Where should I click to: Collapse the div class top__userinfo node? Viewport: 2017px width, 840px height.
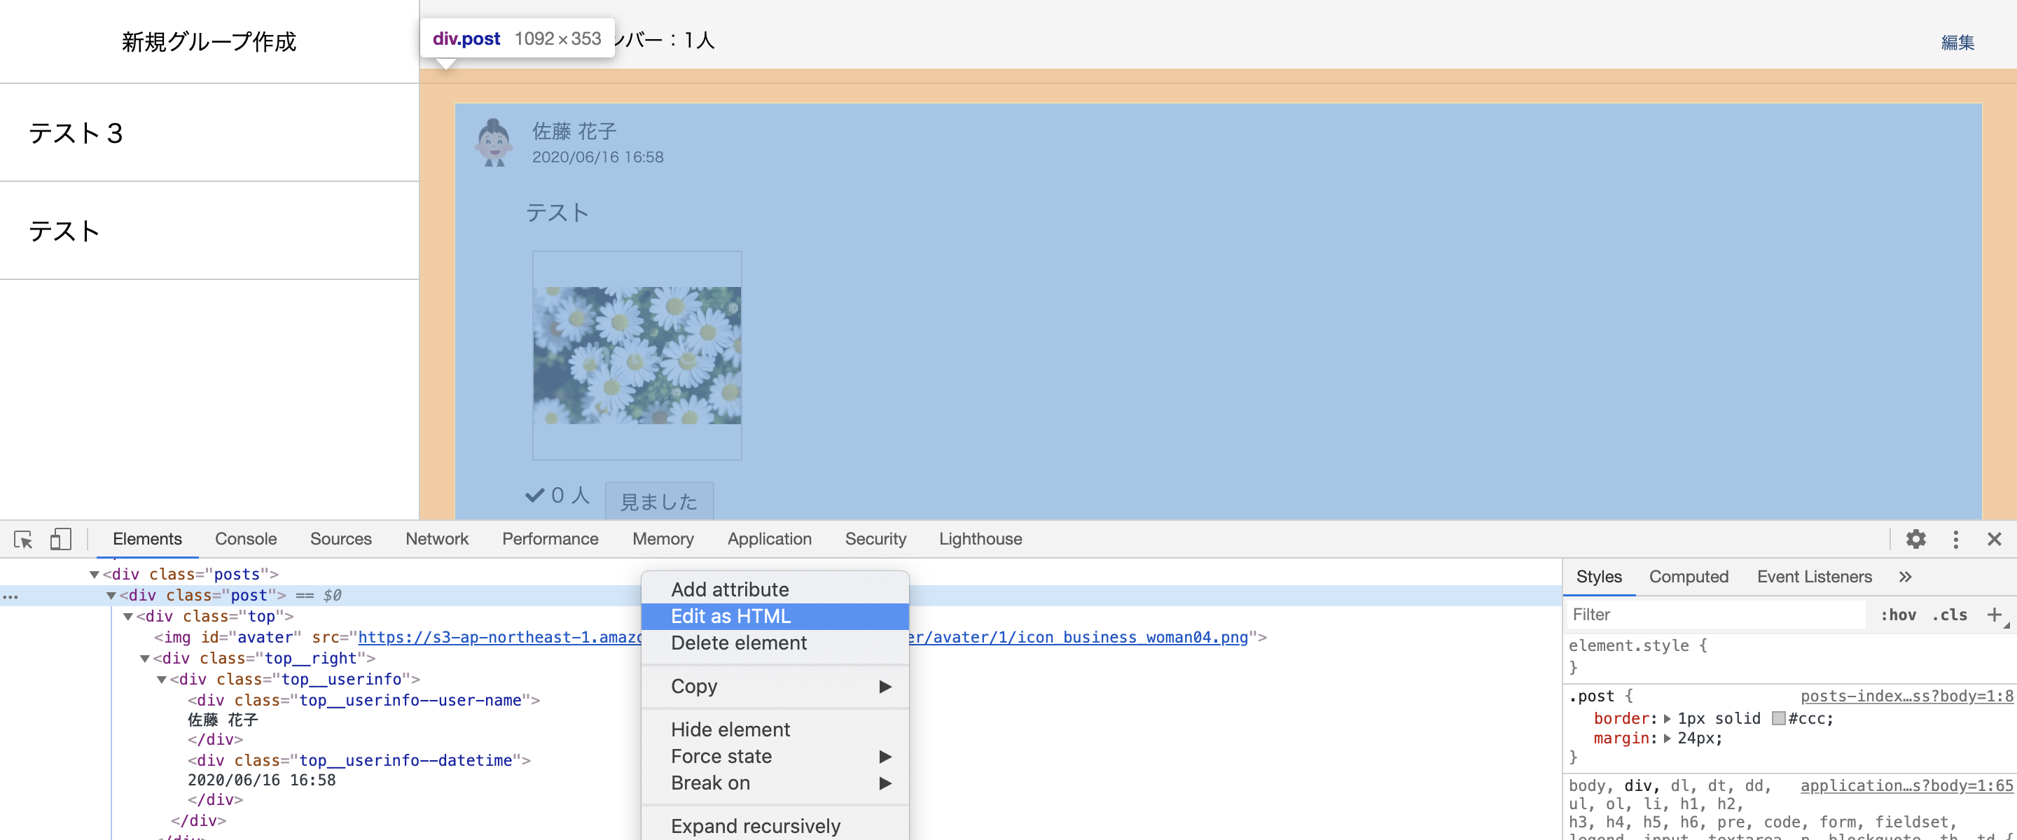tap(162, 680)
